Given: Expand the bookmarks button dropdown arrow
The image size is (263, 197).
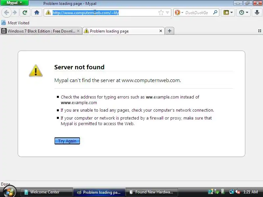Looking at the screenshot, I should (232, 12).
